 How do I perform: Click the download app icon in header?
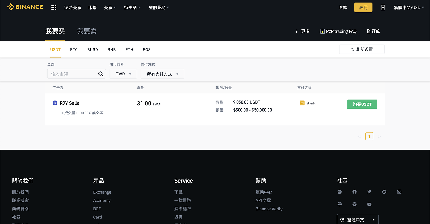(383, 7)
